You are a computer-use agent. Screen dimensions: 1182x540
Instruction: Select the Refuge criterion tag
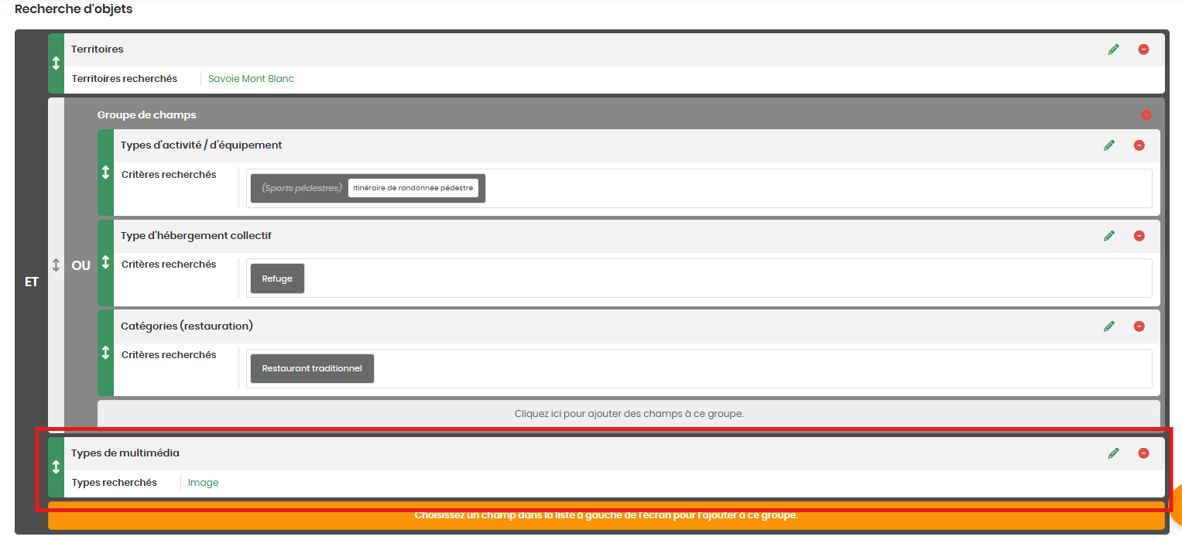(x=277, y=279)
